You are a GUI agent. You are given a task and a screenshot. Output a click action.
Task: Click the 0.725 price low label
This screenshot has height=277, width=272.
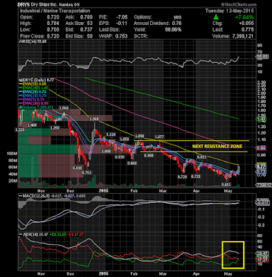(x=196, y=177)
